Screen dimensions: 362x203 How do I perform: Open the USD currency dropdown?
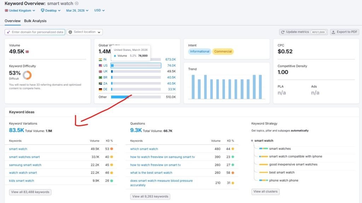99,10
